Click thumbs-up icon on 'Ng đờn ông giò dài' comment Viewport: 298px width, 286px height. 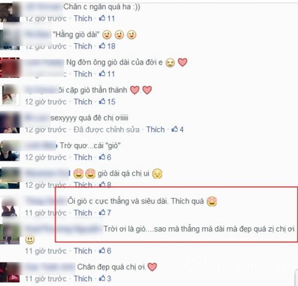point(102,74)
